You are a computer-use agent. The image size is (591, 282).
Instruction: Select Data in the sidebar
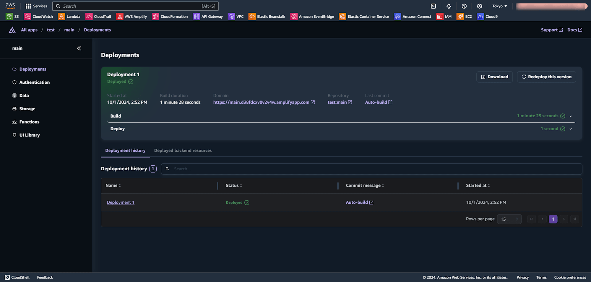point(20,95)
